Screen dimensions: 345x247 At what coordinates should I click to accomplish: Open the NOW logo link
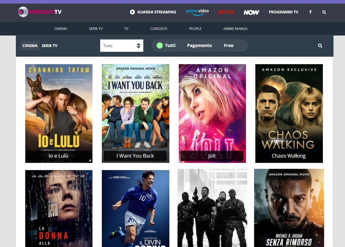(252, 12)
